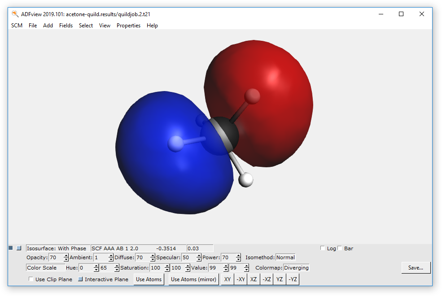Click the Use Atoms (mirror) button

[x=194, y=279]
